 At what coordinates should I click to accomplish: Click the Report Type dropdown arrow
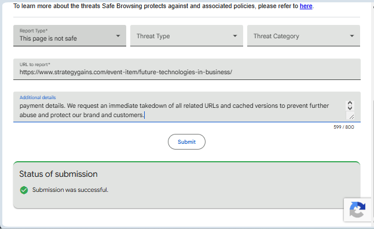click(118, 36)
